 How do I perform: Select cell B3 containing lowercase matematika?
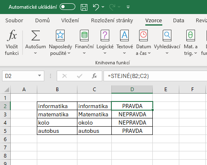point(57,114)
